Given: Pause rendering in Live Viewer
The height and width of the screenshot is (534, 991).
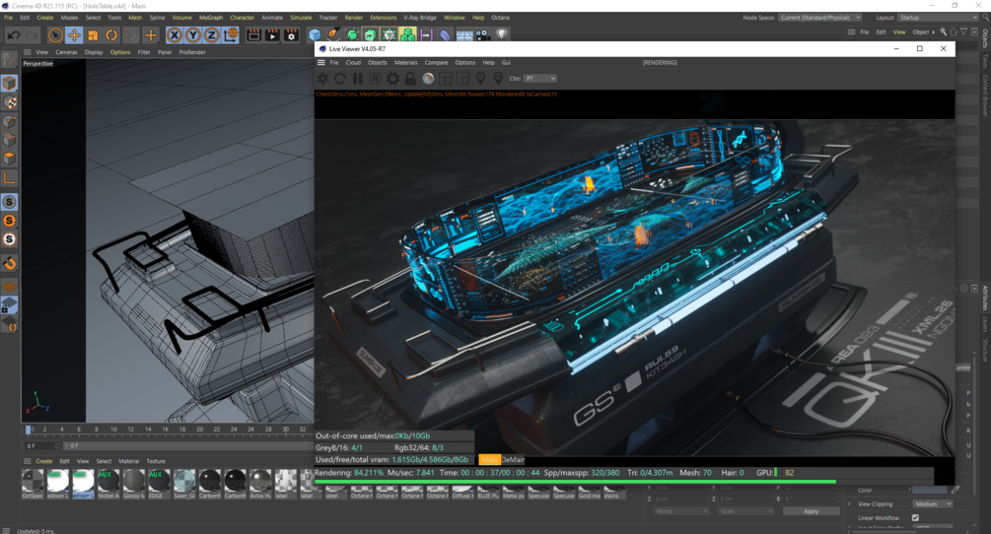Looking at the screenshot, I should click(x=358, y=78).
